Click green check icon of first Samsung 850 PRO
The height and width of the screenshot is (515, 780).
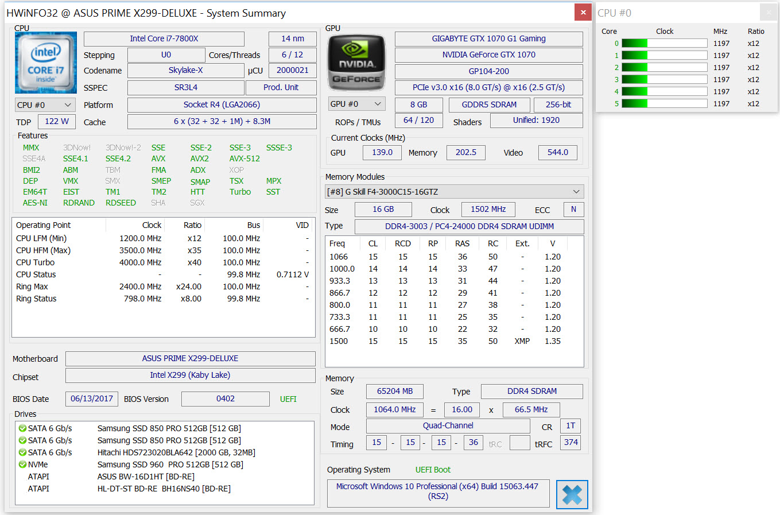(x=22, y=428)
